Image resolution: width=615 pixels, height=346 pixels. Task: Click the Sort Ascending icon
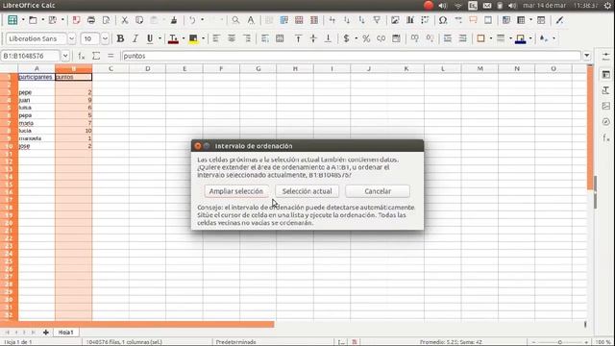pos(347,20)
